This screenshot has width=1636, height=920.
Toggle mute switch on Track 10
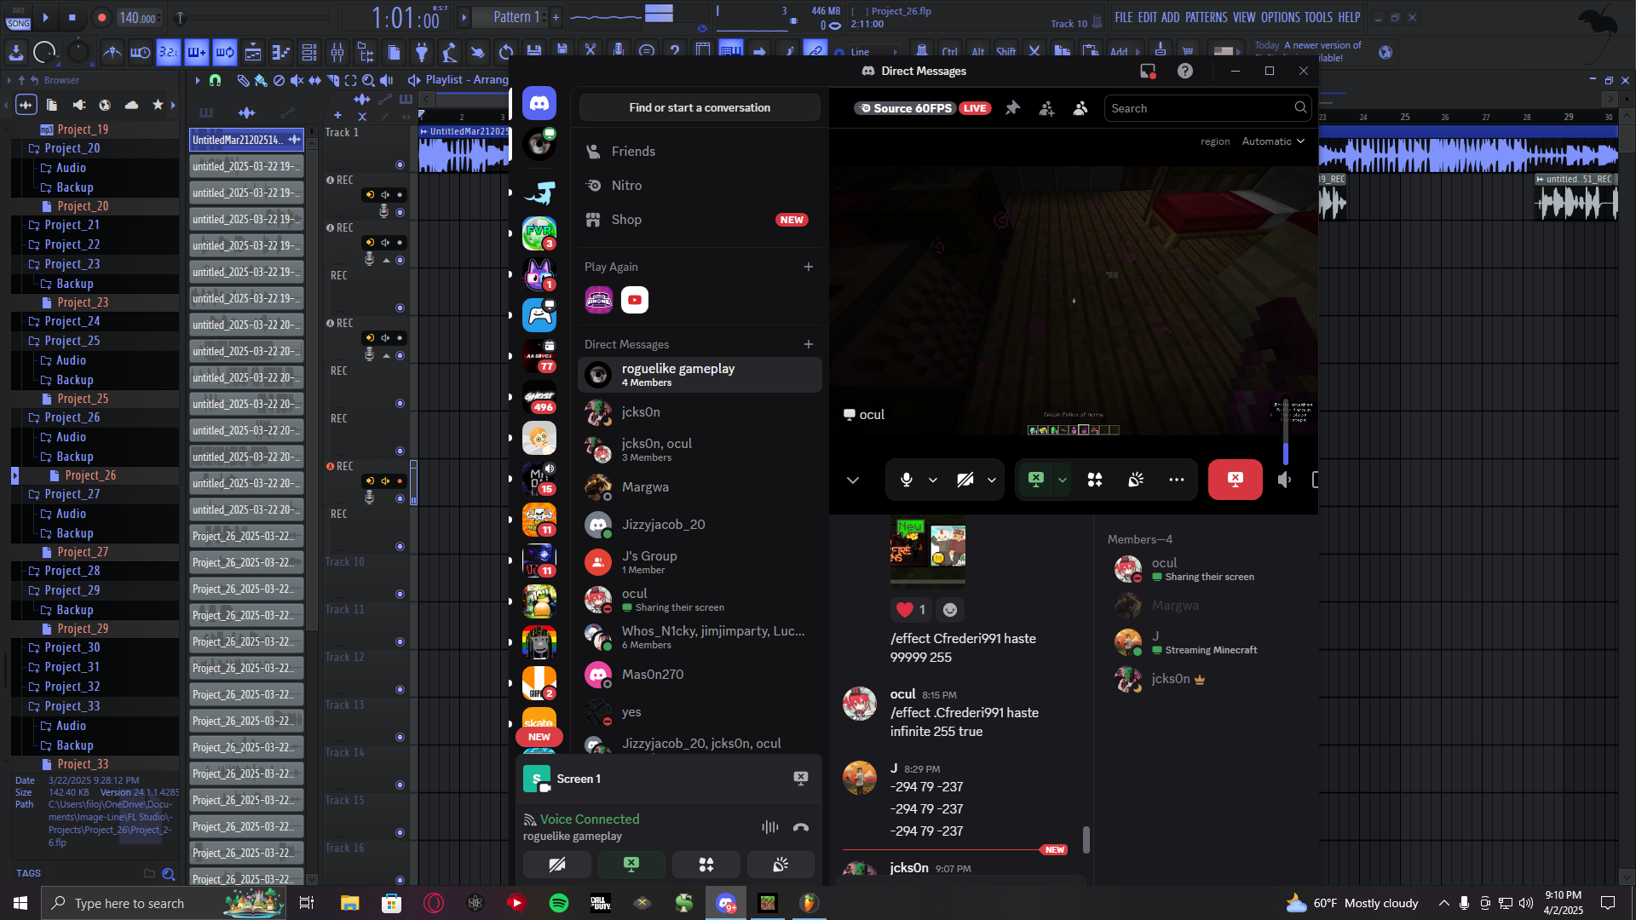(x=400, y=594)
